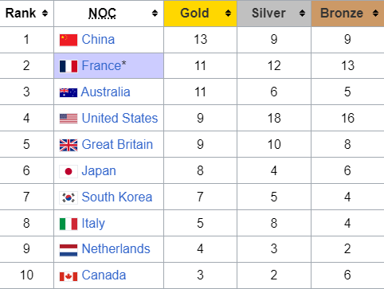Click the Netherlands flag icon

(x=69, y=250)
